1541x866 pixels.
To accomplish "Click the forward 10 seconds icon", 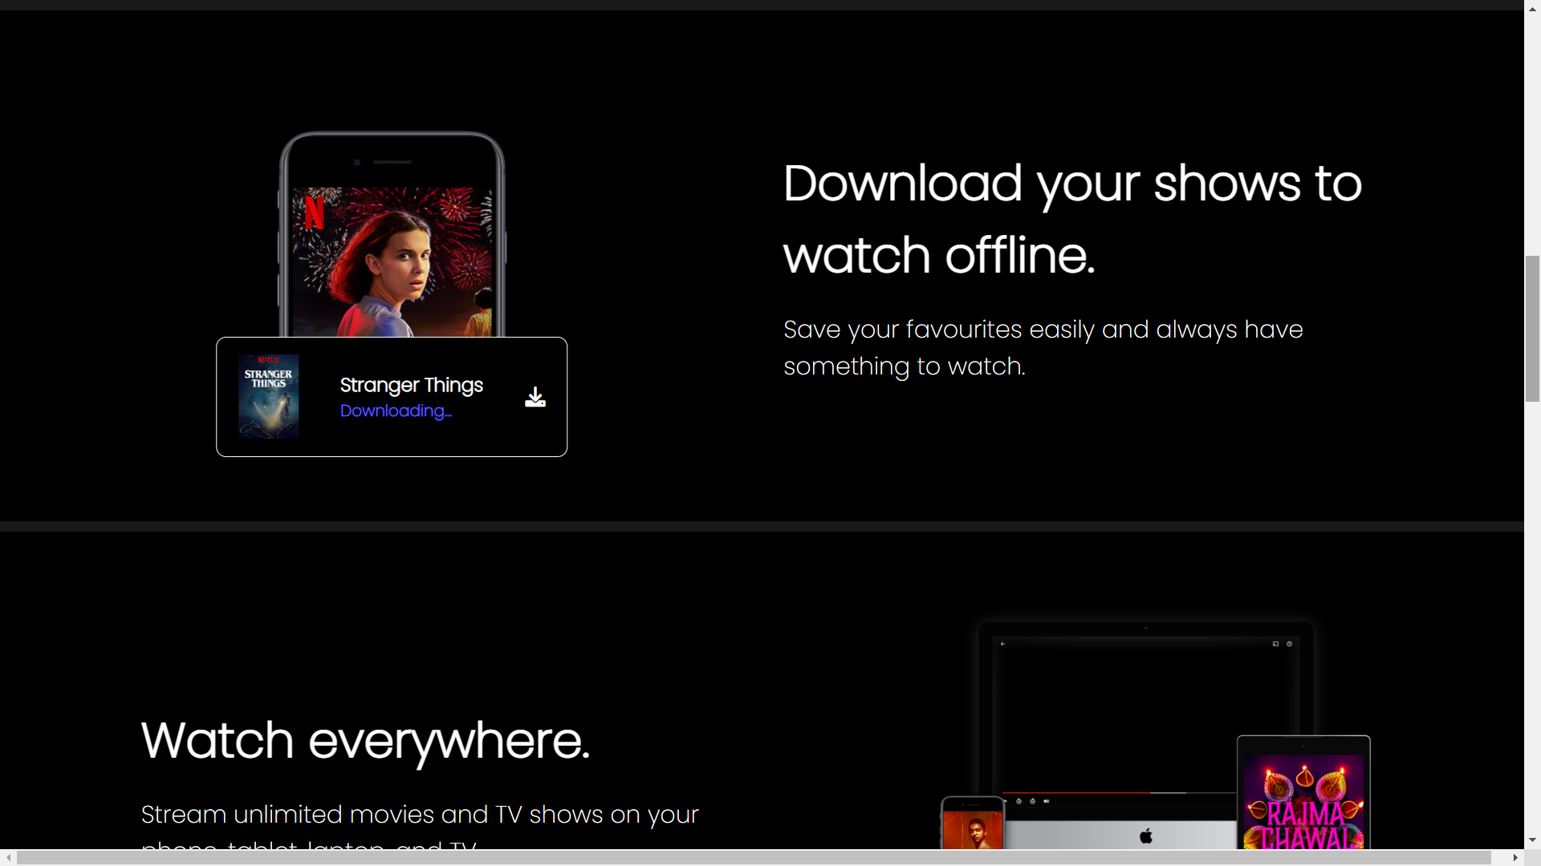I will point(1032,801).
